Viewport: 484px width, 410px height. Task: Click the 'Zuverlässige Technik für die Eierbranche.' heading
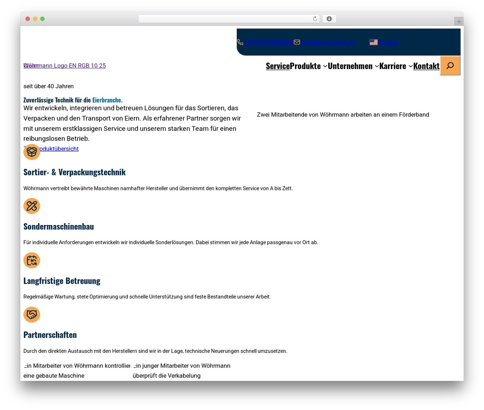[x=73, y=100]
